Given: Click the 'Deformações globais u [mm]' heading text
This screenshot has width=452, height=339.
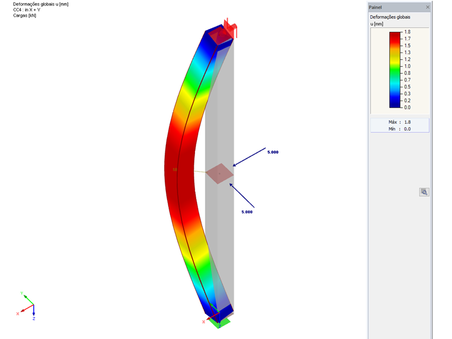Looking at the screenshot, I should point(40,4).
